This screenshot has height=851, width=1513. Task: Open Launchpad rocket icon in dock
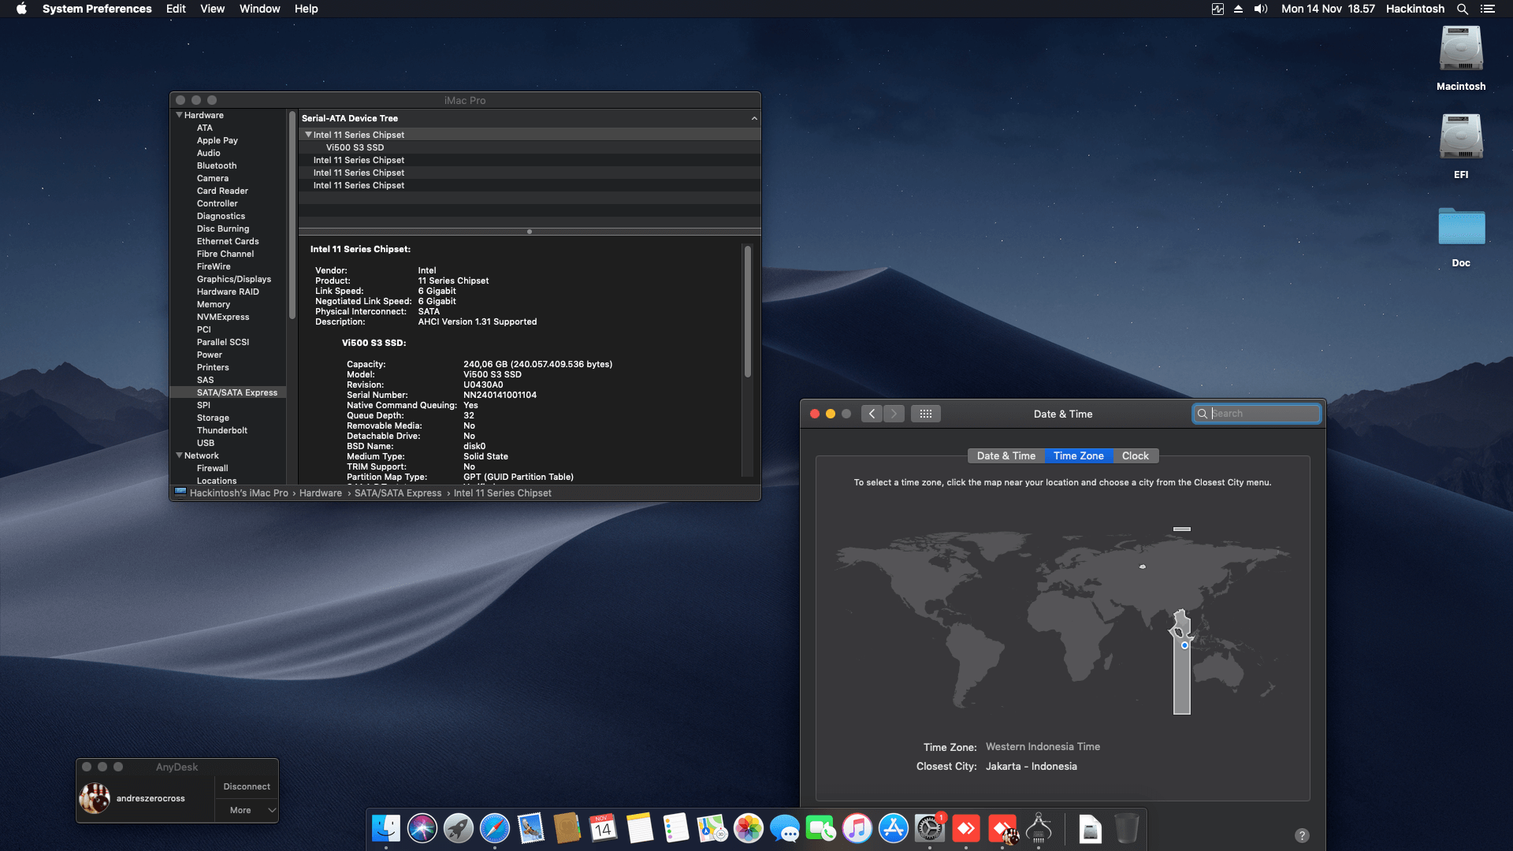(x=459, y=828)
